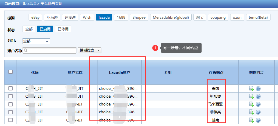Select the 1688 channel
The width and height of the screenshot is (278, 126).
pyautogui.click(x=121, y=17)
